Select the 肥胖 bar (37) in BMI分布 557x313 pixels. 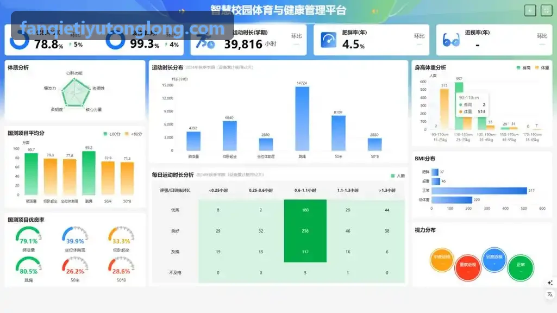pos(435,172)
